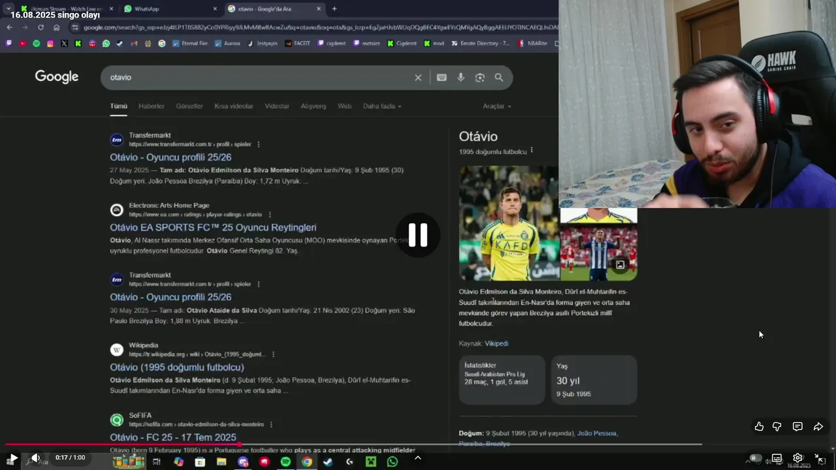Open Google Lens image search icon

point(480,78)
